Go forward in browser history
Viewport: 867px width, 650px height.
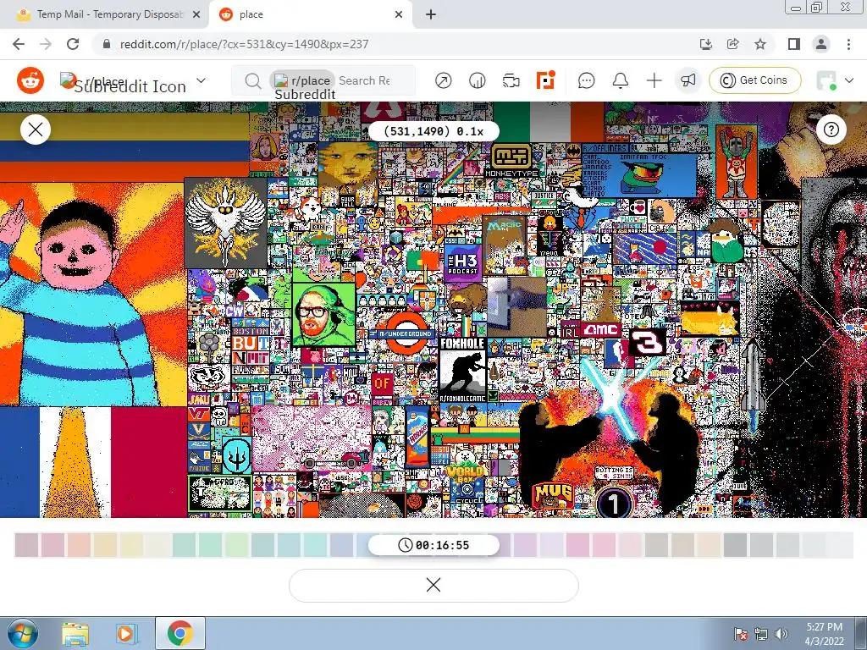[x=46, y=44]
